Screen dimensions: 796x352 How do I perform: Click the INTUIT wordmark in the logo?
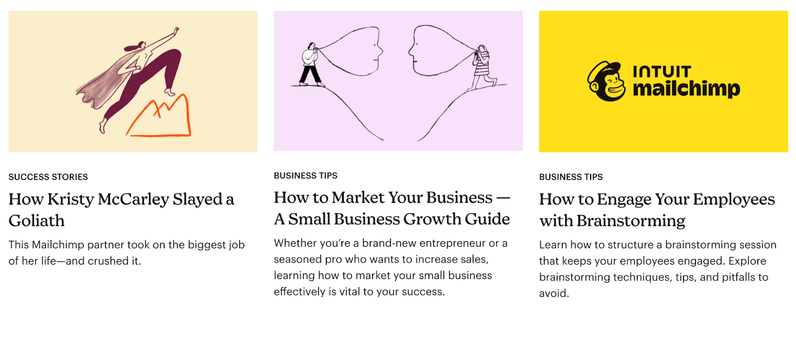pos(662,72)
